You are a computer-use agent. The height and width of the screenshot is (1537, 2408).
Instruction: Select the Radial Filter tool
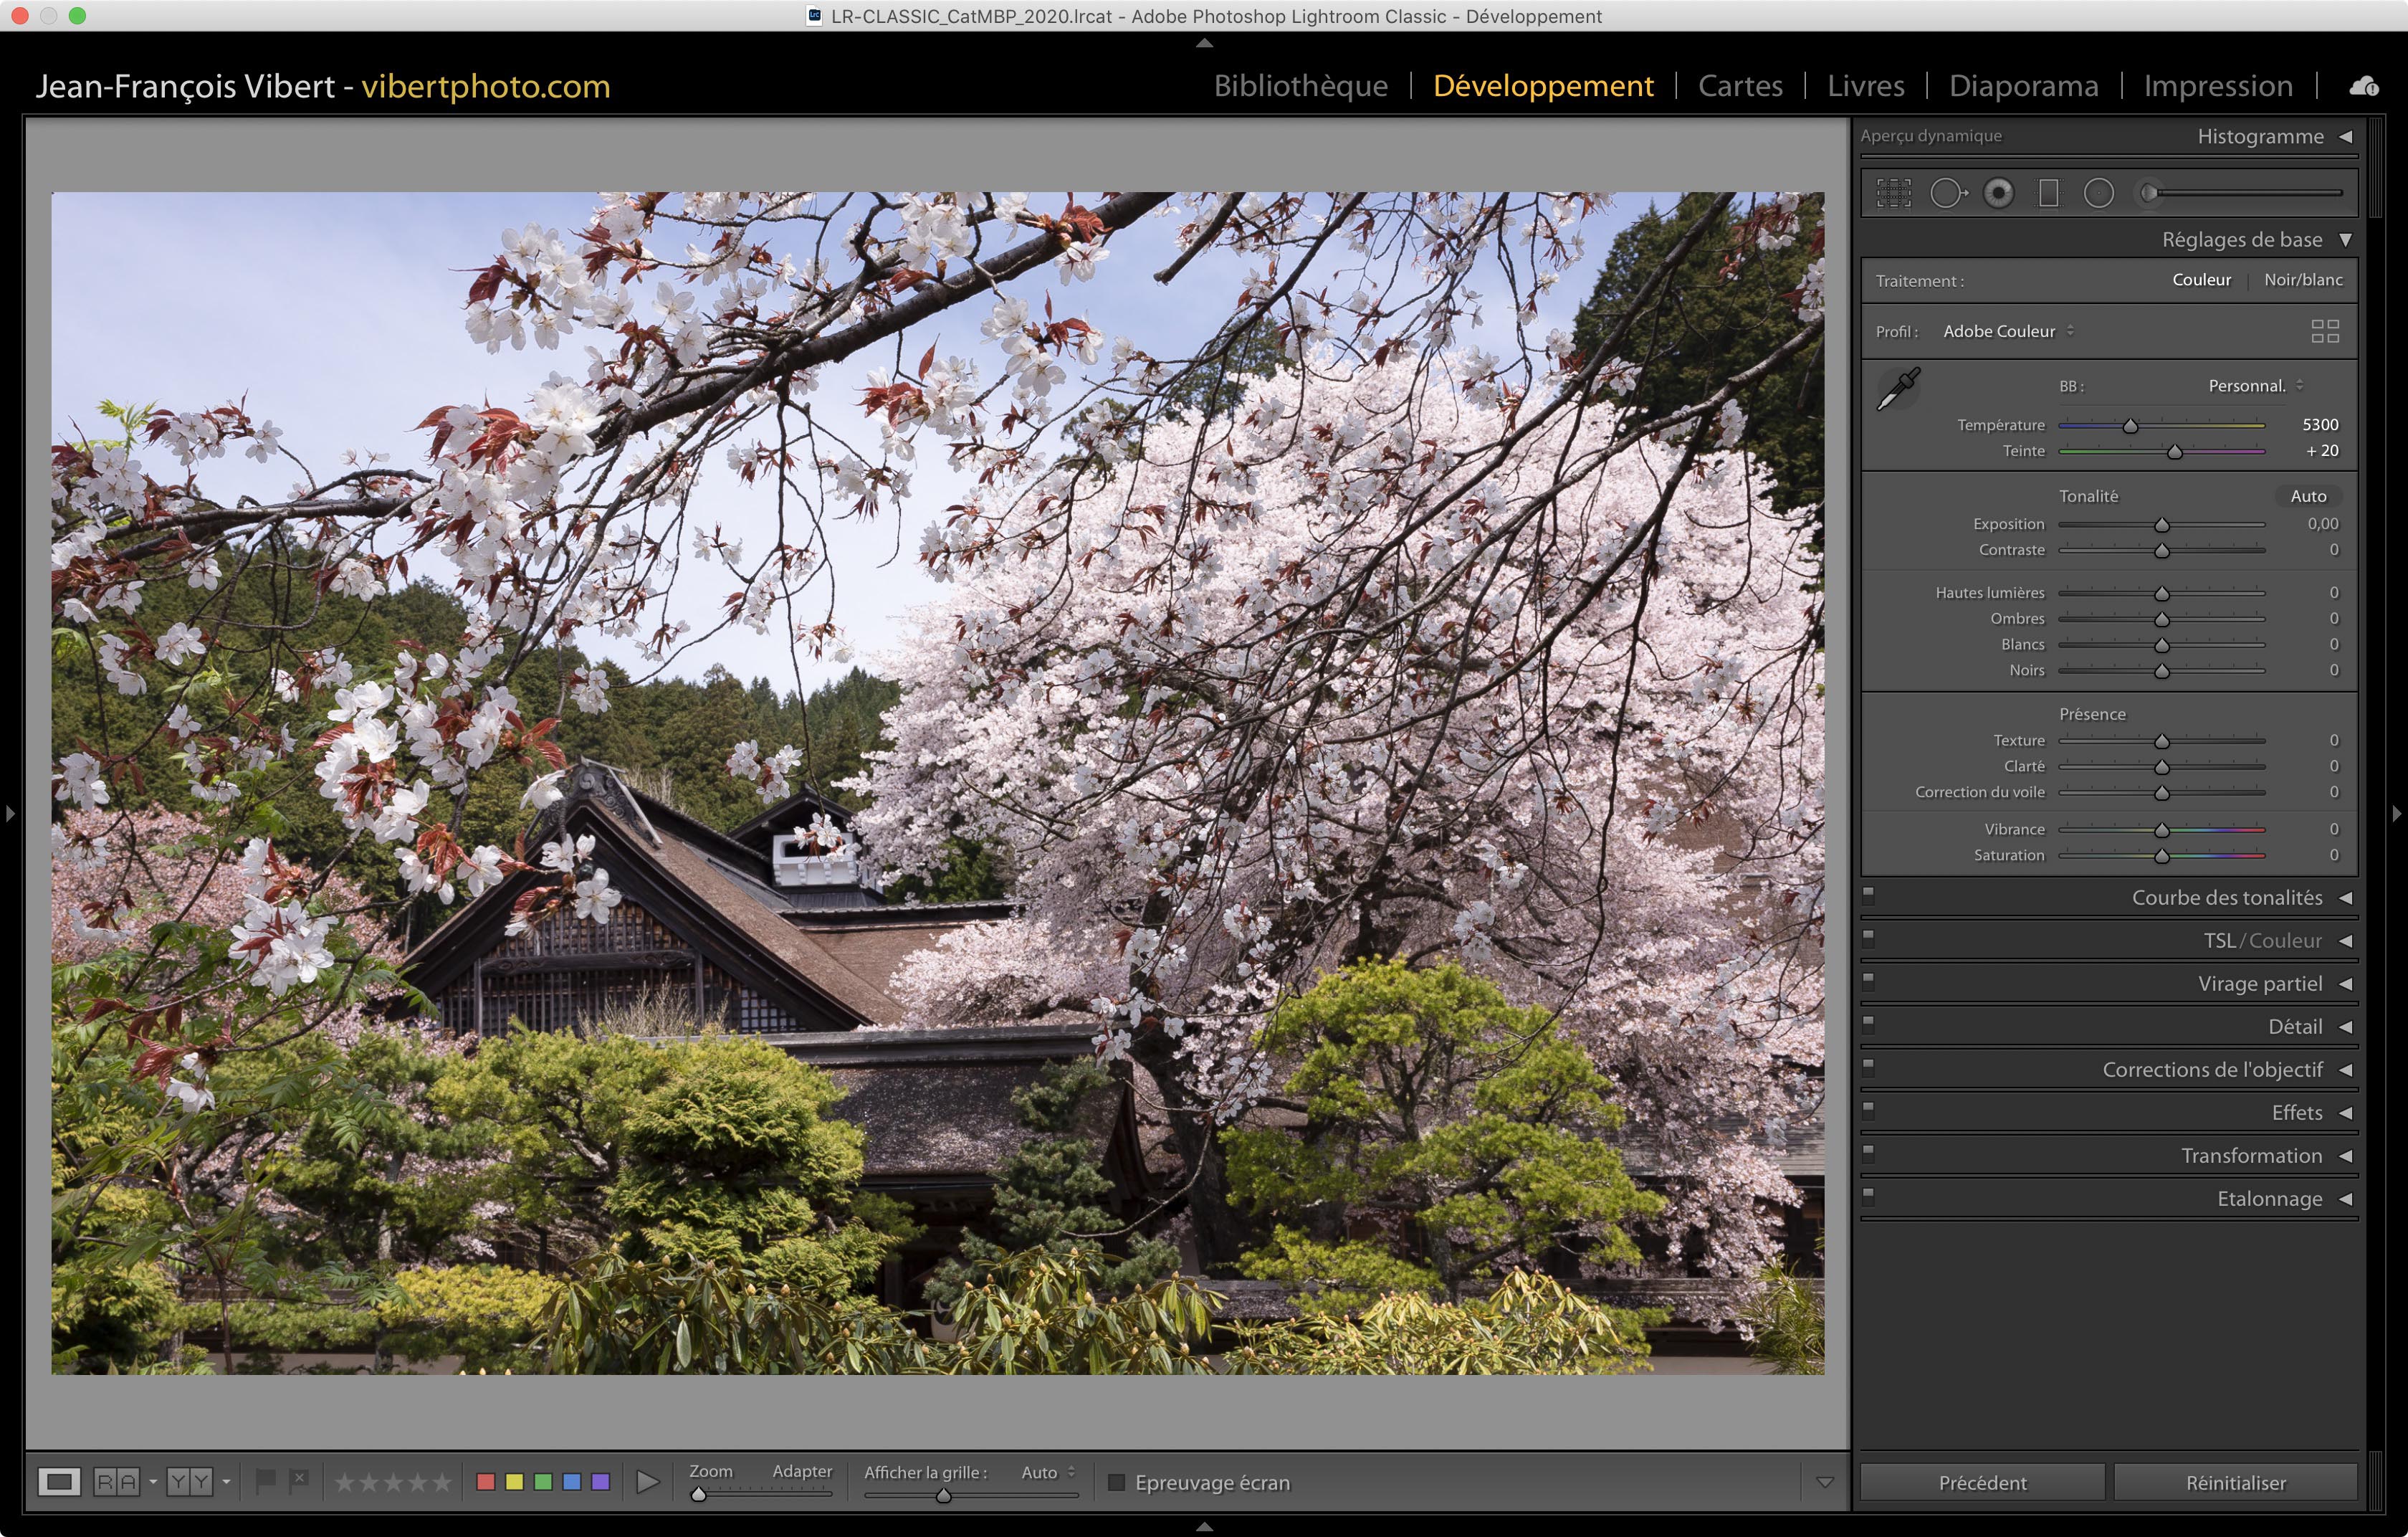[2098, 193]
